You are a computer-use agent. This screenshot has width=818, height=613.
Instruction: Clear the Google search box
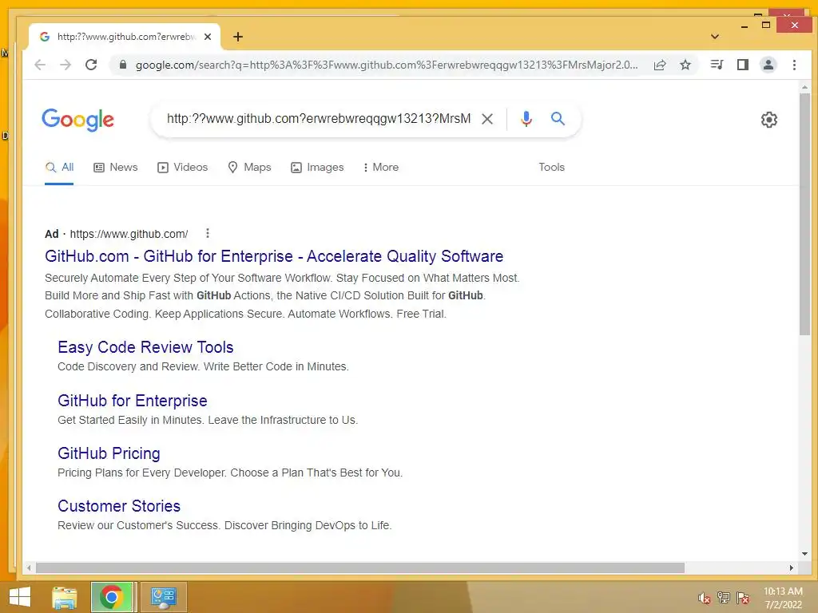tap(487, 119)
